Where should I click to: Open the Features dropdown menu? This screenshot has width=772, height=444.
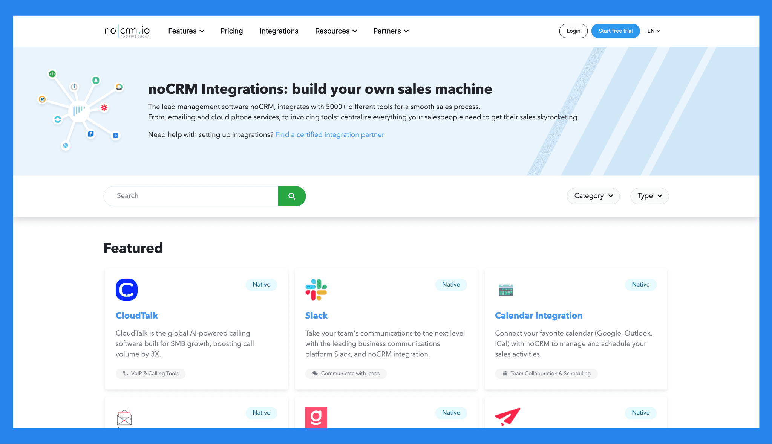coord(186,31)
